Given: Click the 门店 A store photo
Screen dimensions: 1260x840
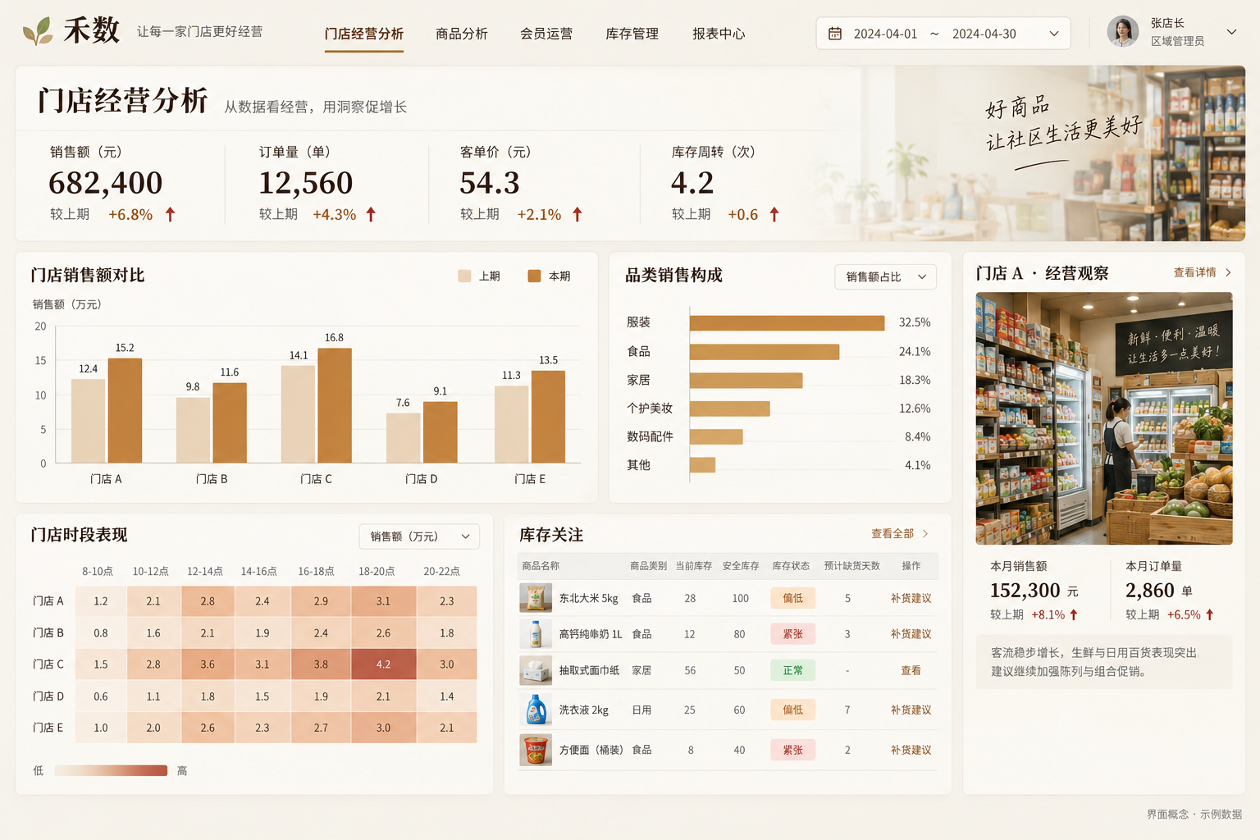Looking at the screenshot, I should tap(1104, 418).
